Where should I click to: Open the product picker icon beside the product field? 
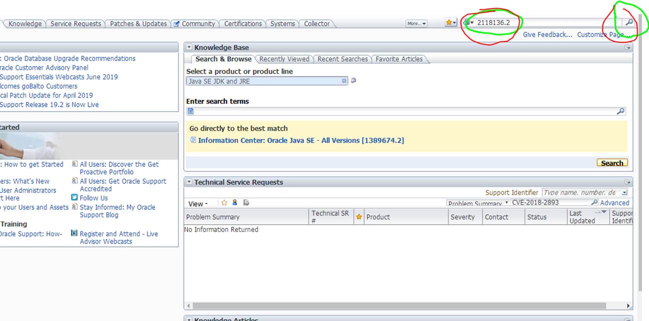coord(353,81)
